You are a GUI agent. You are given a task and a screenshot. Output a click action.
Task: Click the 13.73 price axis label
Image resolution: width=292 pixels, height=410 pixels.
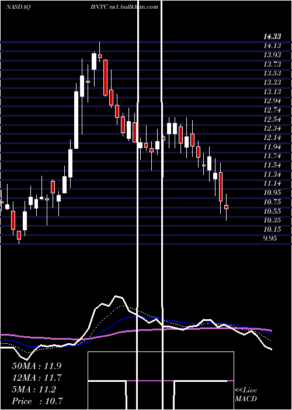272,64
